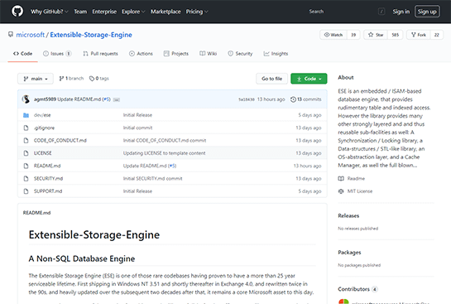
Task: Open the MIT License link
Action: pos(355,191)
